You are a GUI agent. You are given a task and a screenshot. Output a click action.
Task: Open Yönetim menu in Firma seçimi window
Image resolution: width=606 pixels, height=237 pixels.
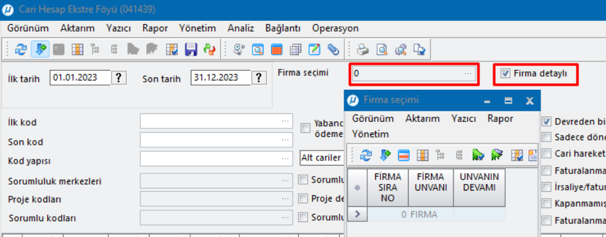coord(371,134)
